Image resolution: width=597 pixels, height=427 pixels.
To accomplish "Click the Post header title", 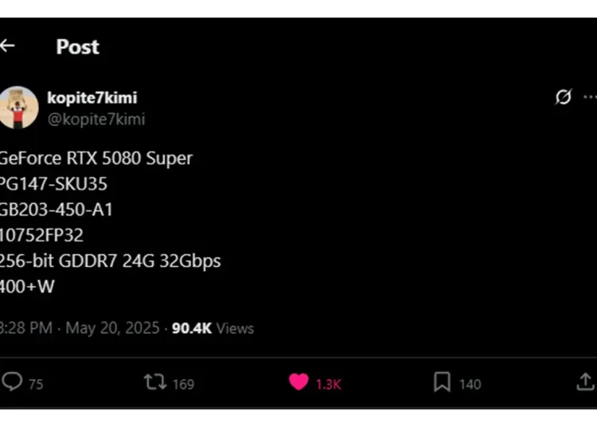I will pos(78,47).
